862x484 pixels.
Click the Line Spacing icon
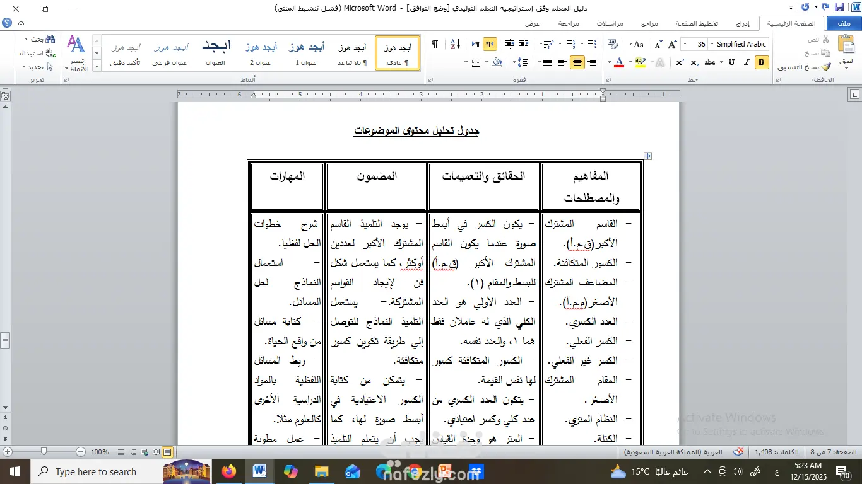pos(523,62)
